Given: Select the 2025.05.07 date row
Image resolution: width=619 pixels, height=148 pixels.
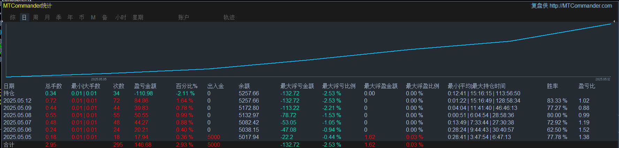Looking at the screenshot, I should click(17, 122).
